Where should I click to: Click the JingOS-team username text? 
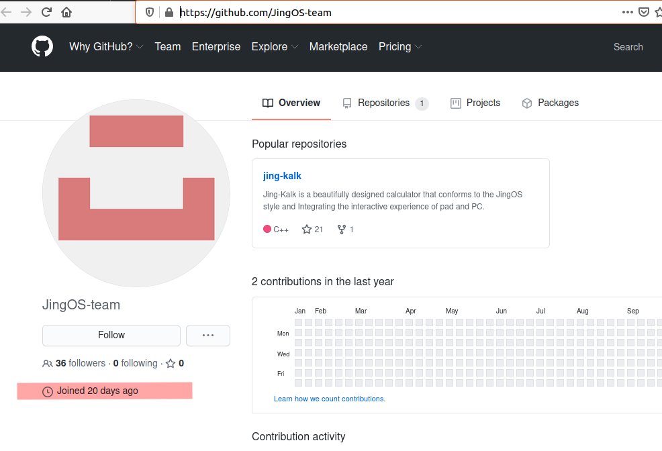81,305
